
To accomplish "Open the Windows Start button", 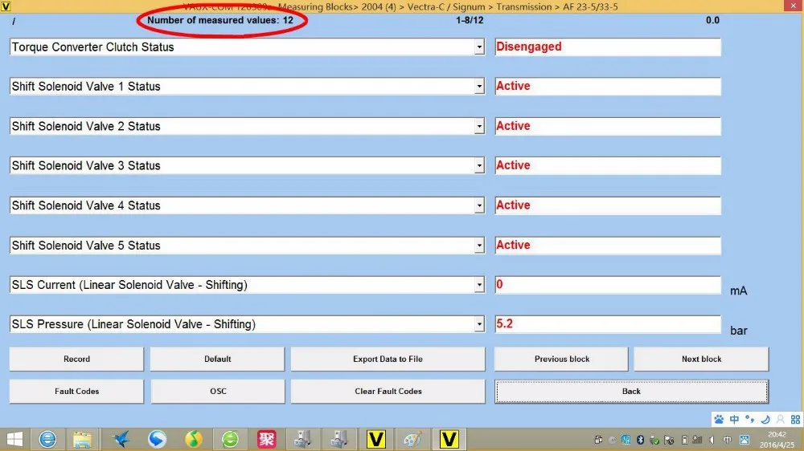I will 14,439.
